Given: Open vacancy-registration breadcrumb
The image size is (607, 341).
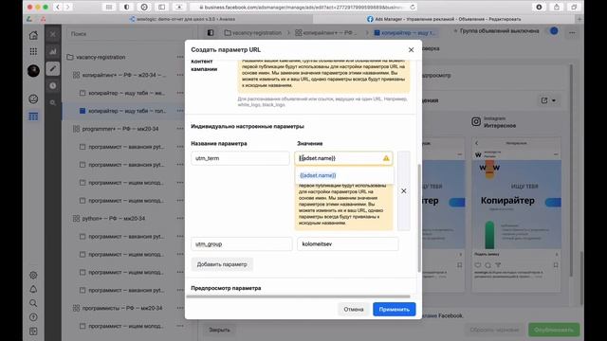Looking at the screenshot, I should 253,33.
